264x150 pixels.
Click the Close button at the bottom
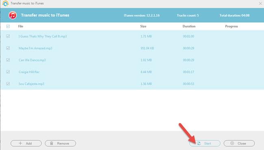click(239, 143)
